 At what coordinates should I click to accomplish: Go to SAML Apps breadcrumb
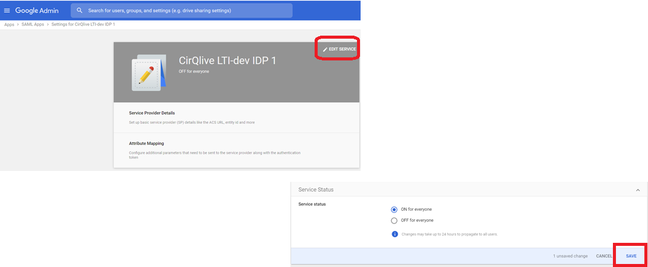point(33,24)
